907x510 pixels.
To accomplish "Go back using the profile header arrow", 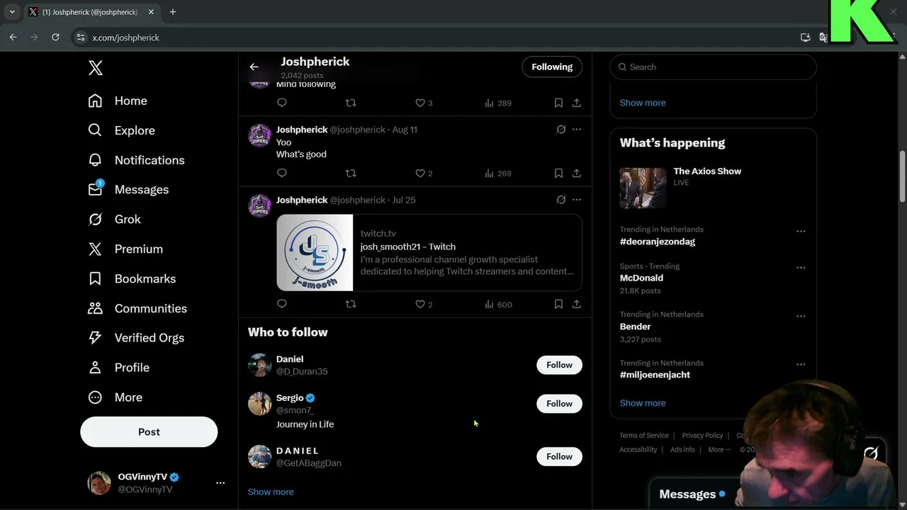I will pos(254,67).
